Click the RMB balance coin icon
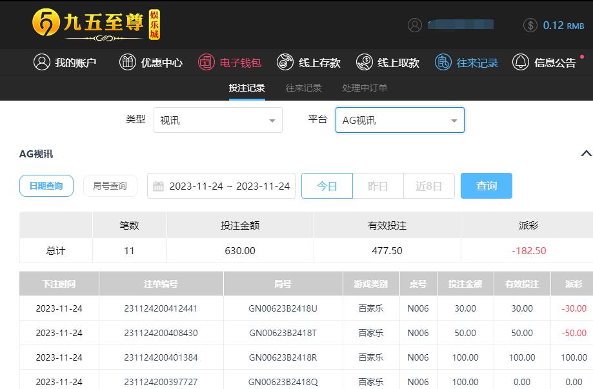Image resolution: width=593 pixels, height=389 pixels. tap(530, 25)
